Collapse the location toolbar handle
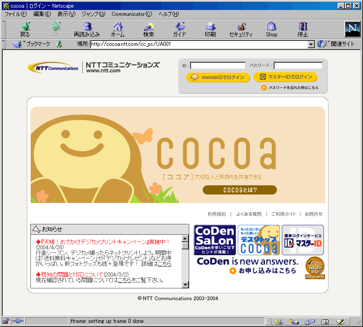This screenshot has width=363, height=327. tap(4, 44)
